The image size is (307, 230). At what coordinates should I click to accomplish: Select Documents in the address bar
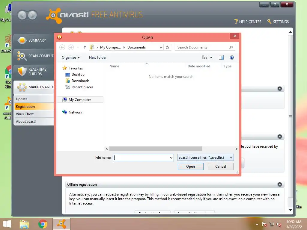(136, 47)
